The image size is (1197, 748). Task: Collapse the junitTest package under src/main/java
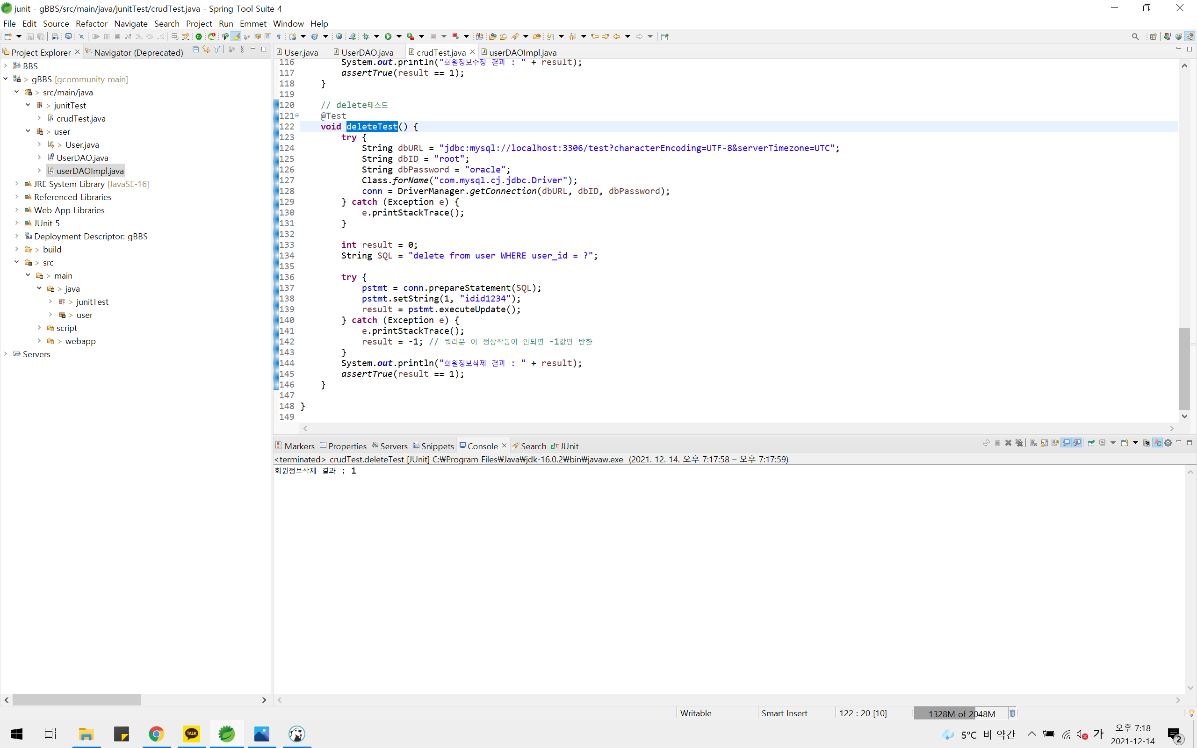(x=28, y=105)
